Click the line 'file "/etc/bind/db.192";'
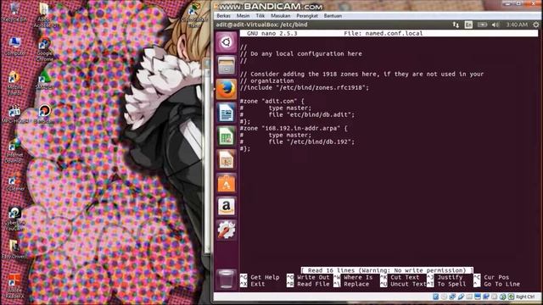 click(311, 141)
